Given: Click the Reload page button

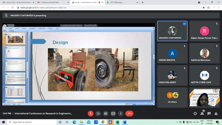Looking at the screenshot, I should 12,8.
